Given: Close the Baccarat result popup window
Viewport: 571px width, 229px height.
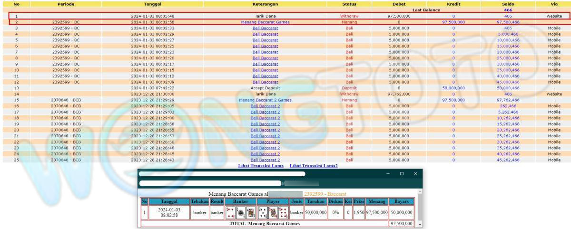Looking at the screenshot, I should [415, 174].
